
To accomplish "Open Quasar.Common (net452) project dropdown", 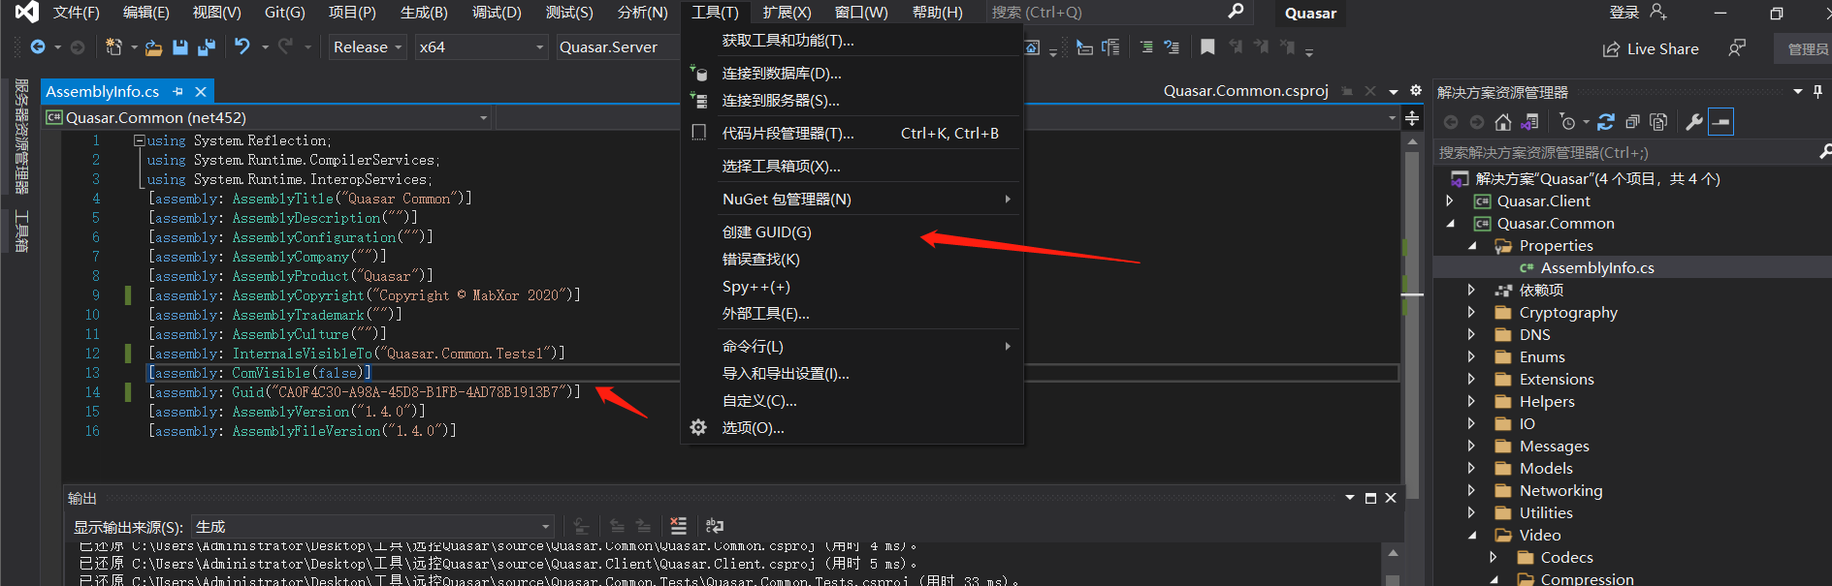I will tap(269, 117).
